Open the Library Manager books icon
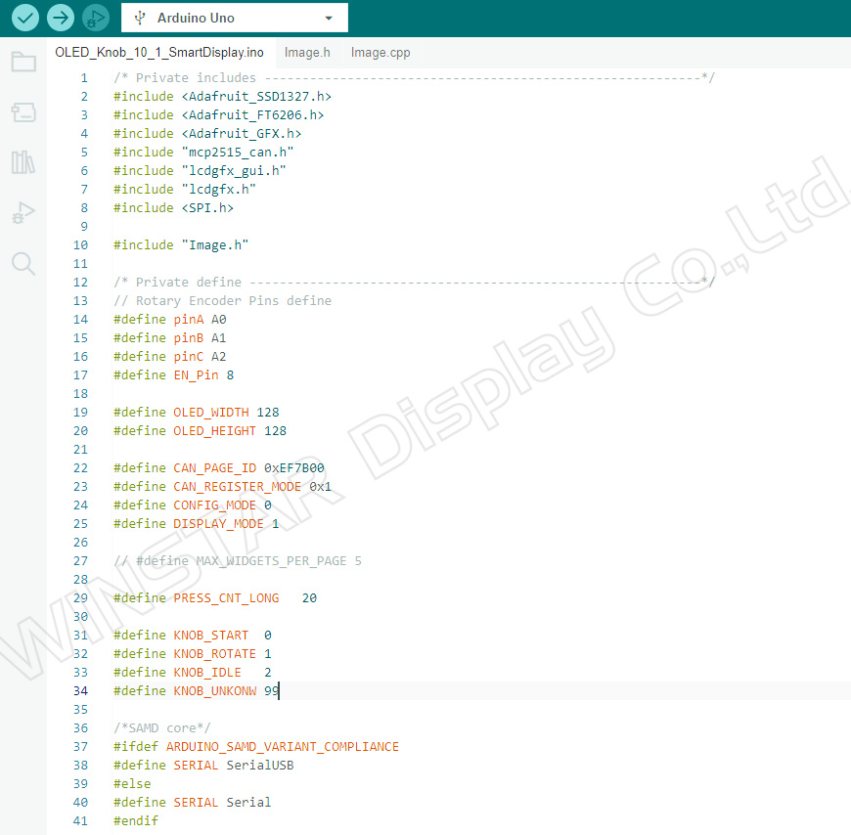The height and width of the screenshot is (835, 851). pos(23,162)
